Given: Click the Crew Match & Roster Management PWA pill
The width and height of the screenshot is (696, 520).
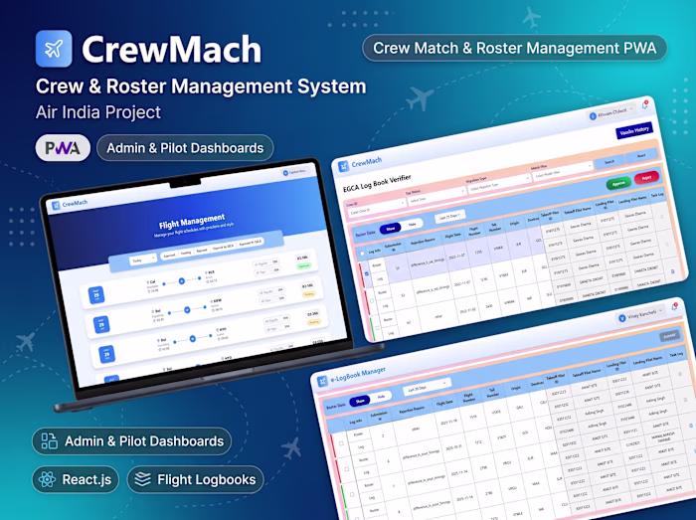Looking at the screenshot, I should pos(514,48).
